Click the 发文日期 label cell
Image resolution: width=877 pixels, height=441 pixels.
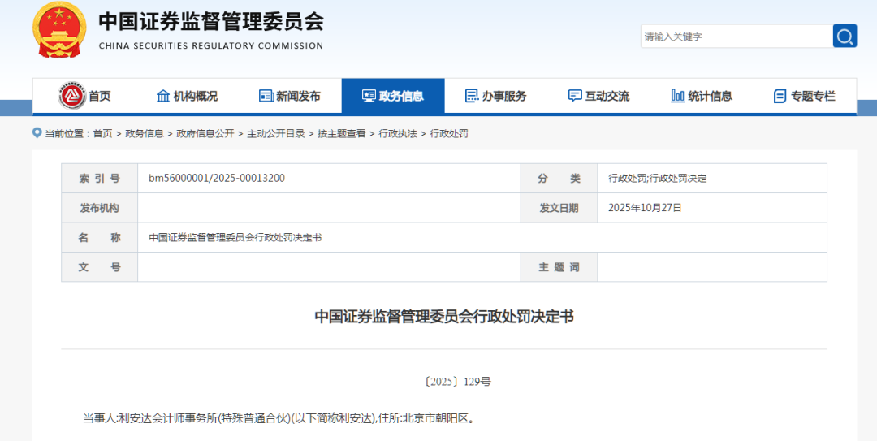[559, 208]
